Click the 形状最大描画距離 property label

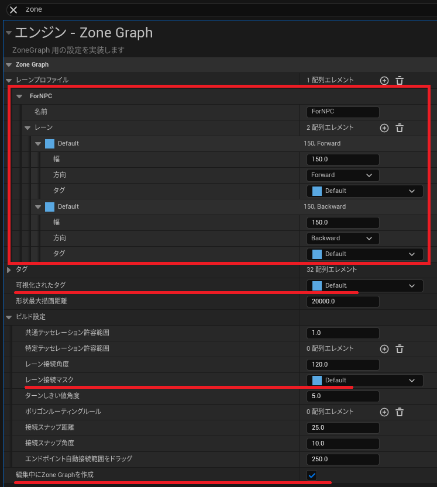[x=42, y=301]
